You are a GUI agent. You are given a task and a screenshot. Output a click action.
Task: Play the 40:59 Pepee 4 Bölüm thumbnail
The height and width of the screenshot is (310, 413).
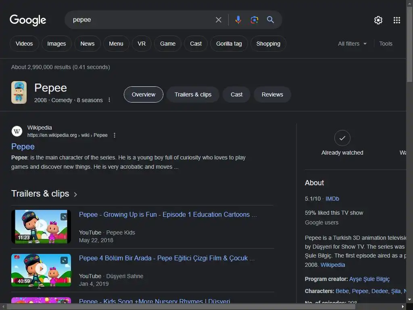tap(41, 270)
